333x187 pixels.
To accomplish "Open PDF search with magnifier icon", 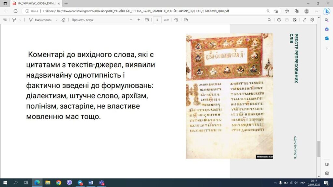I will pyautogui.click(x=269, y=20).
